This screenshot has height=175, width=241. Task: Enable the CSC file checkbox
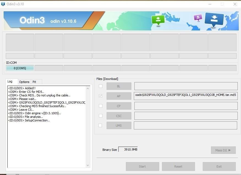pos(101,116)
